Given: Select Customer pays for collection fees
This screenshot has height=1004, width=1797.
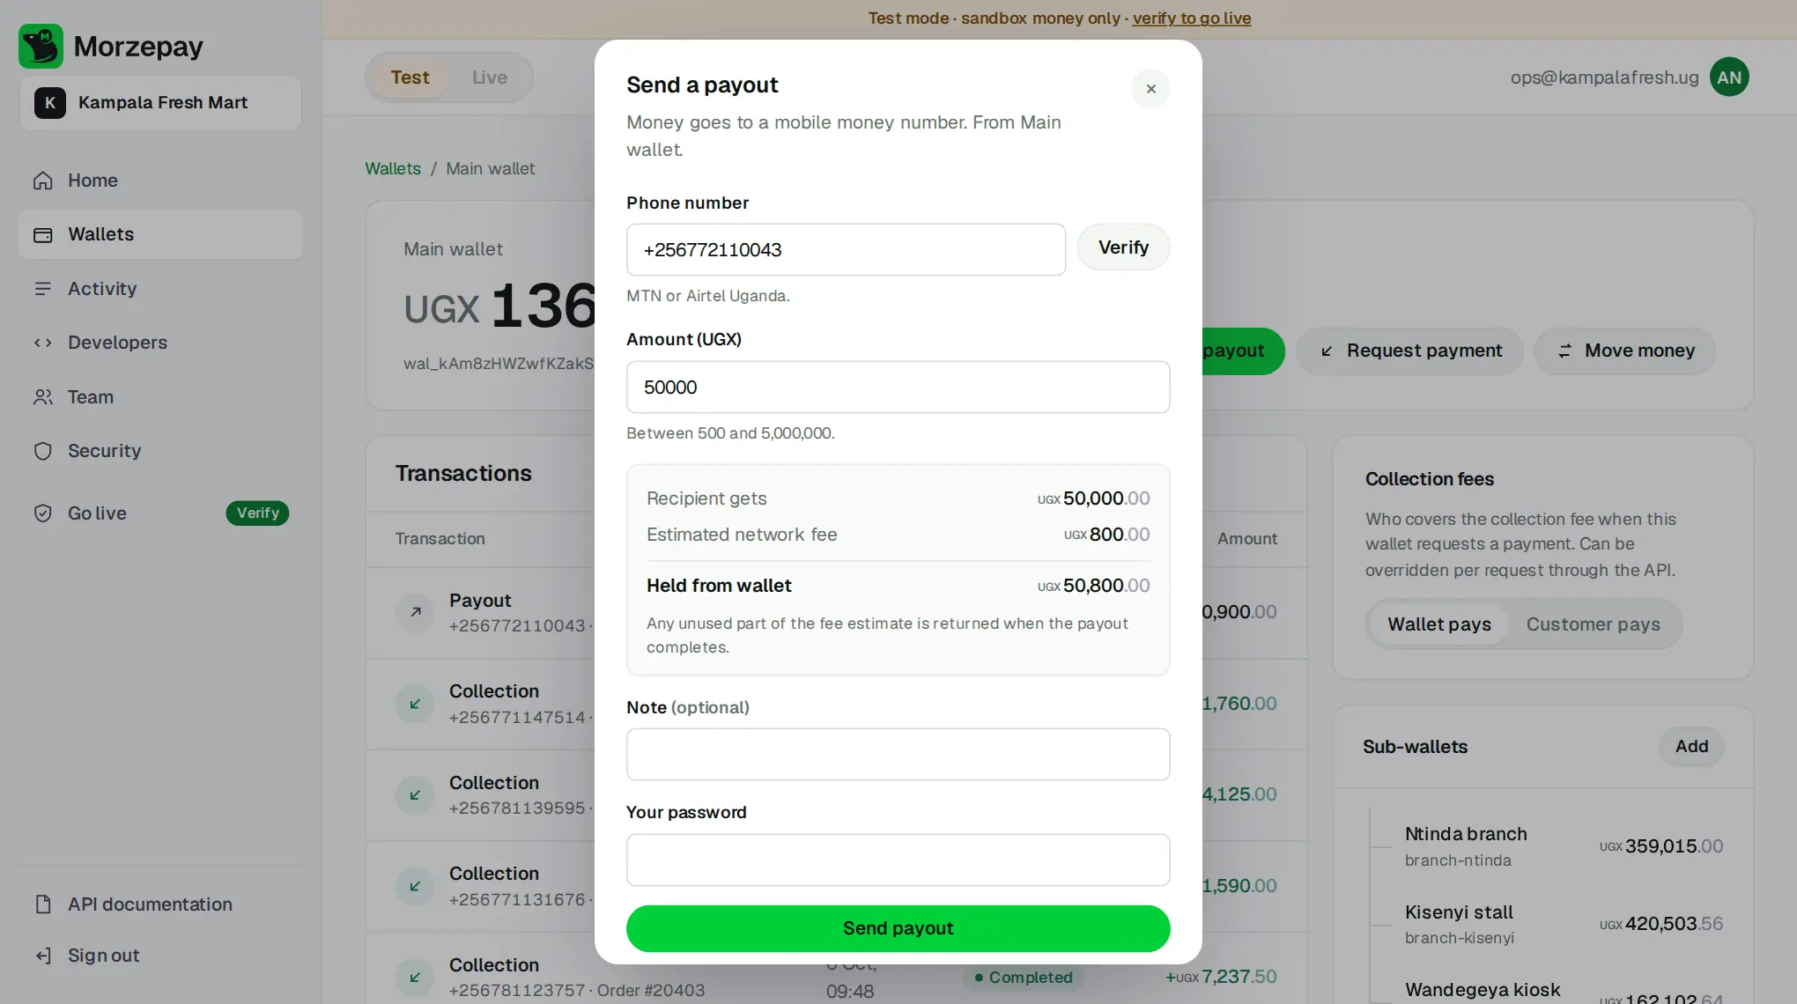Looking at the screenshot, I should [x=1593, y=624].
